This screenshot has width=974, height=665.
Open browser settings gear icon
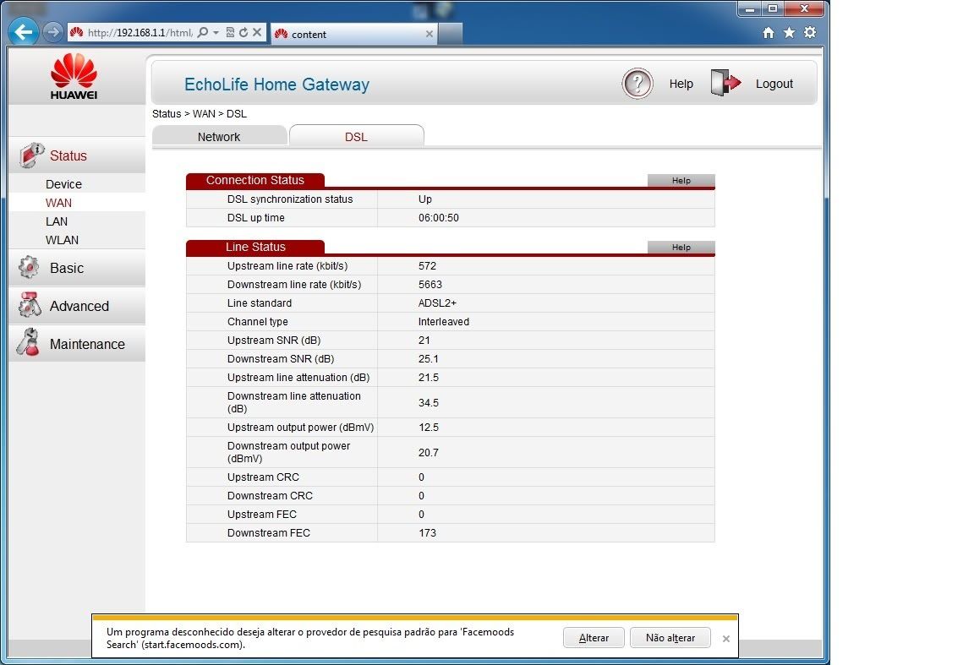coord(810,32)
